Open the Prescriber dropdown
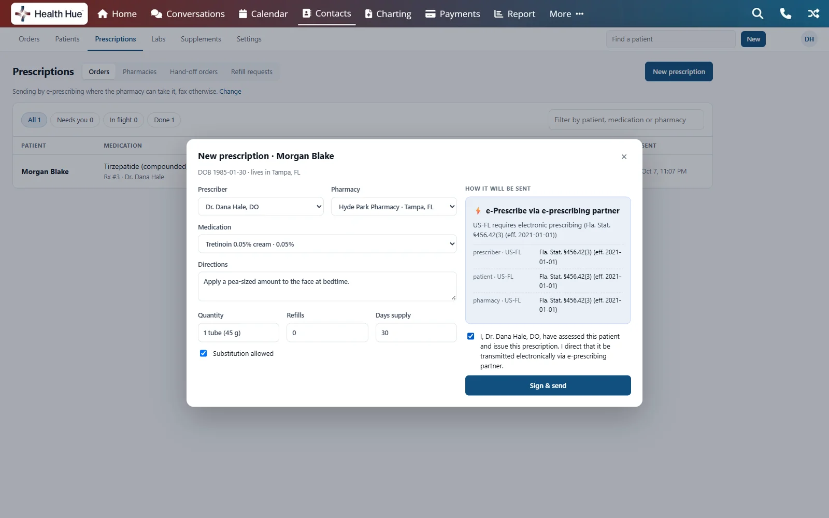The width and height of the screenshot is (829, 518). [x=261, y=207]
